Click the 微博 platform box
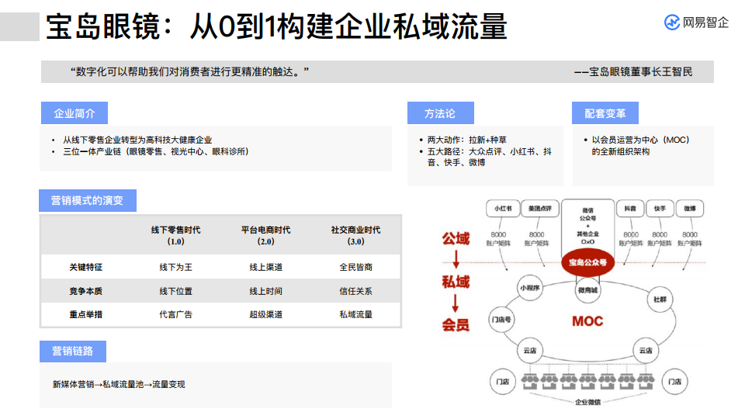Screen dimensions: 745x419 [689, 209]
